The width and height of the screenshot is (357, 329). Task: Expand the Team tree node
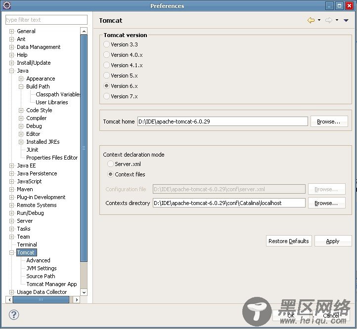tap(11, 237)
